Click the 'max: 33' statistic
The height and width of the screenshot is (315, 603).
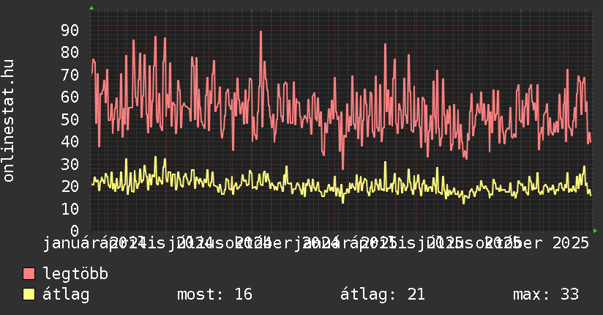point(546,294)
